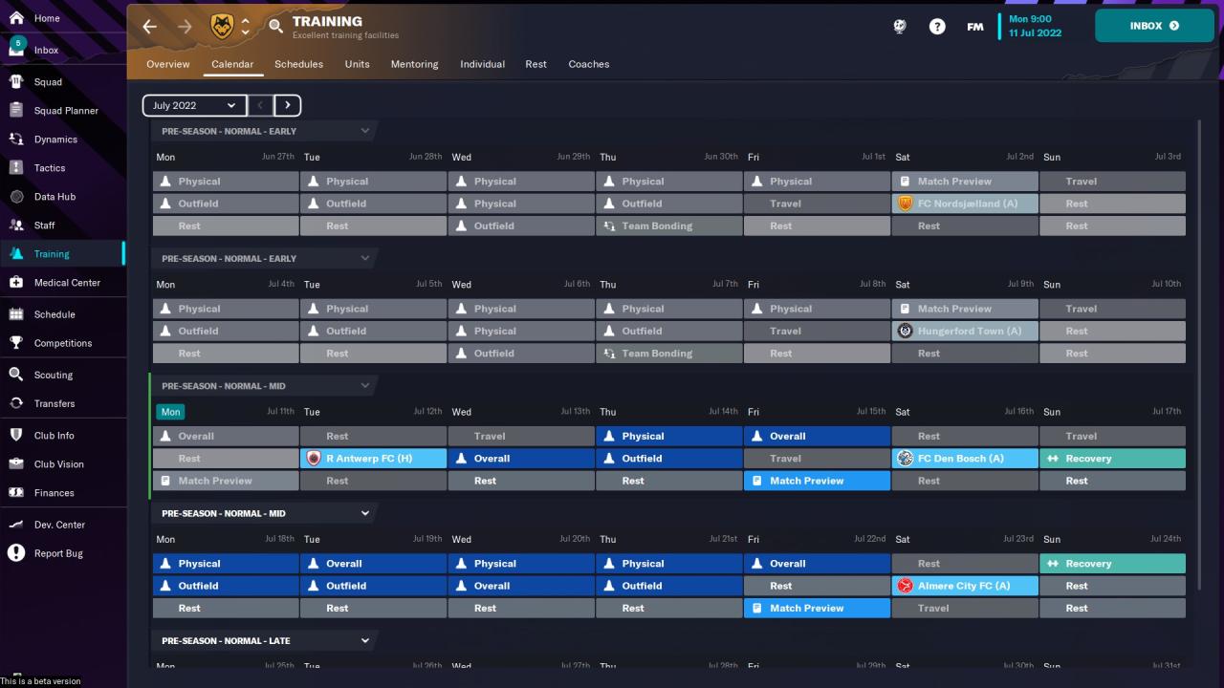
Task: Click Friday Jul 15th Match Preview session
Action: click(817, 481)
